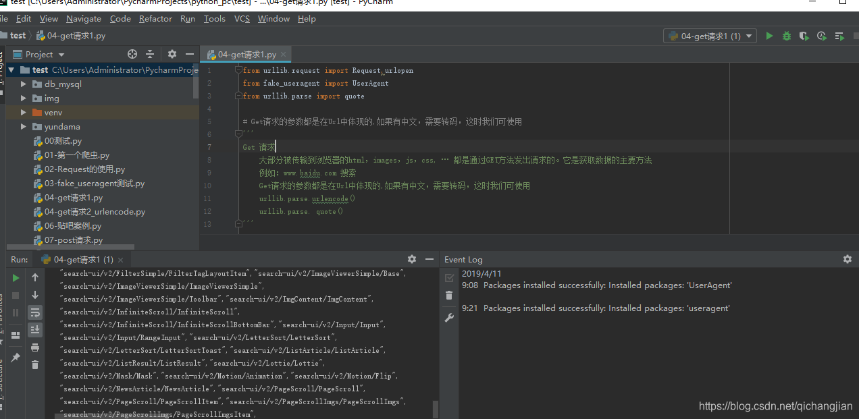Clear all Run console output

click(35, 365)
